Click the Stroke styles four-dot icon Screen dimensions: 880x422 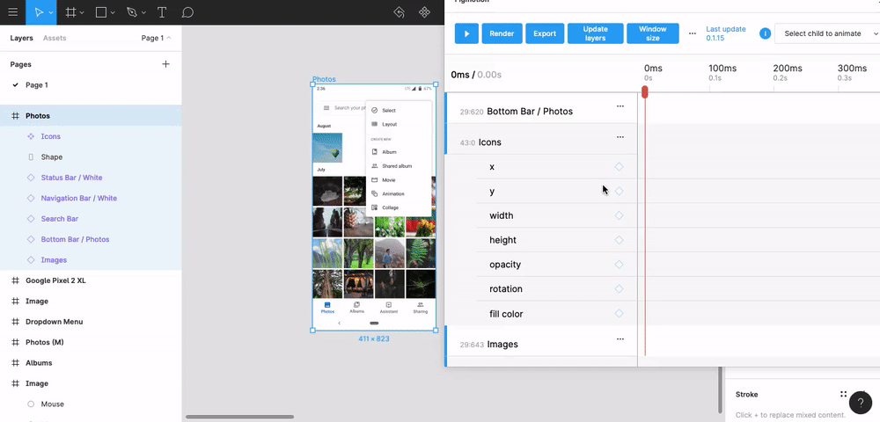(843, 395)
